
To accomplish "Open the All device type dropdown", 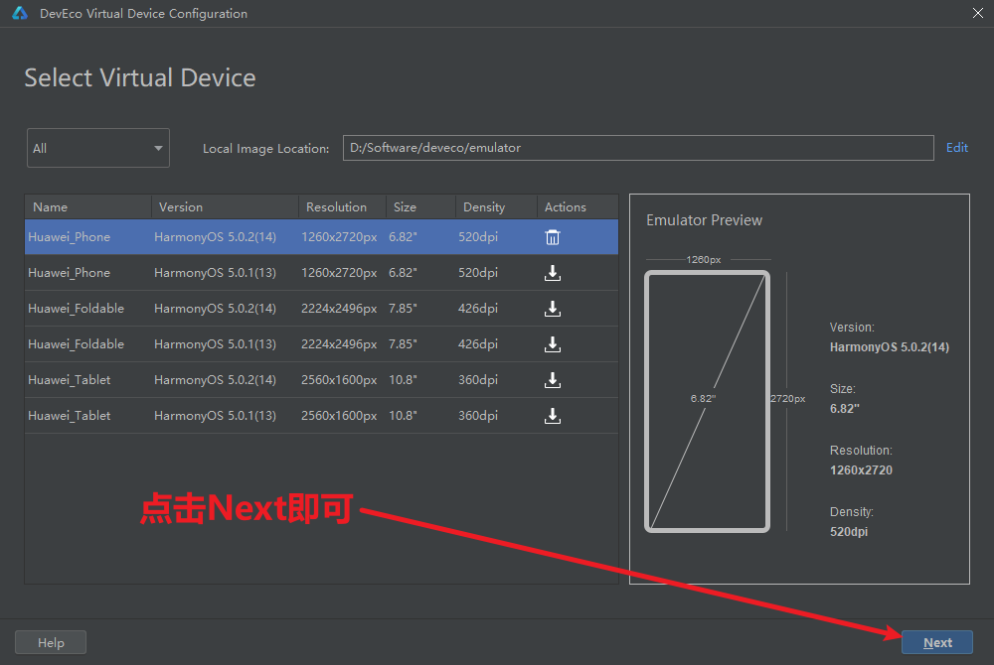I will click(98, 148).
